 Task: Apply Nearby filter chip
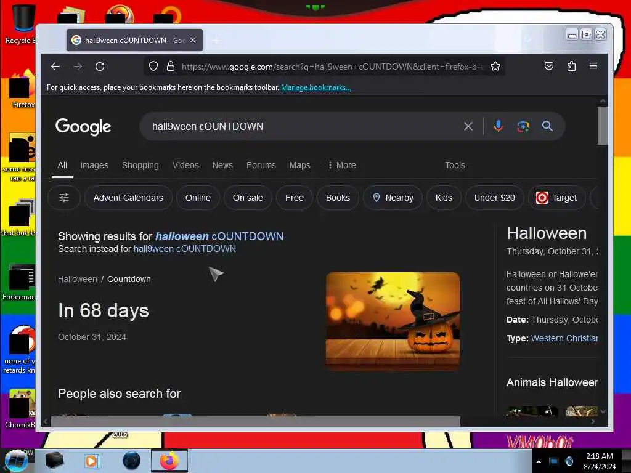[393, 198]
